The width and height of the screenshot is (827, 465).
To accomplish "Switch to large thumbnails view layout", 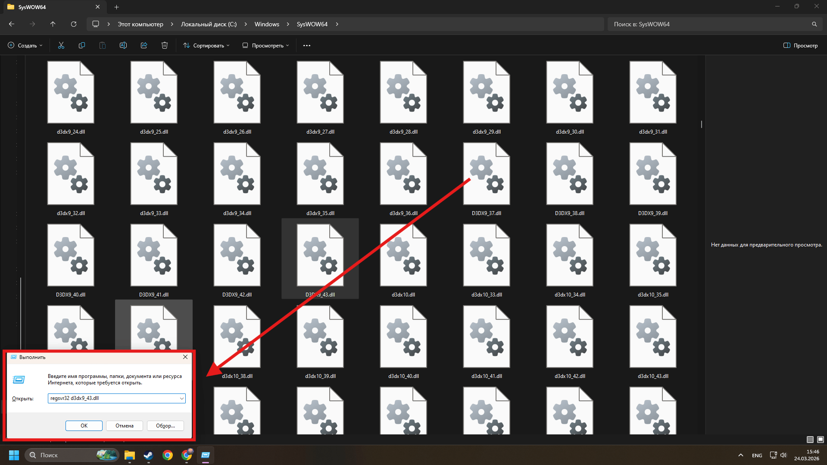I will tap(821, 440).
